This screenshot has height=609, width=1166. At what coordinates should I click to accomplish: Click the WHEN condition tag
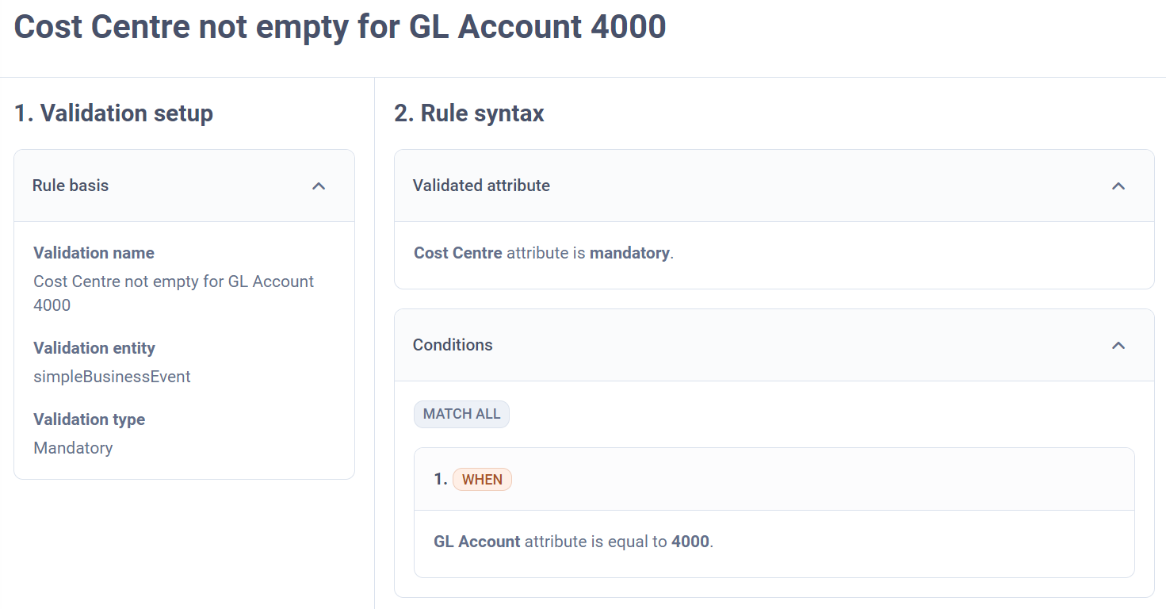482,480
